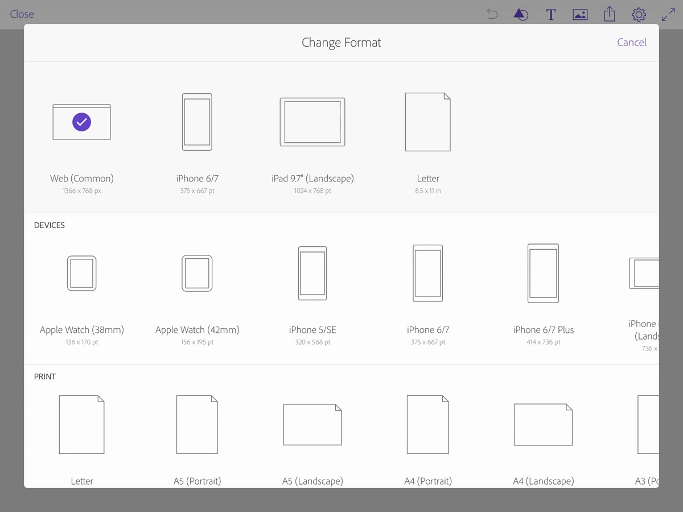This screenshot has width=683, height=512.
Task: Choose iPhone 6/7 in the top presets row
Action: coord(197,122)
